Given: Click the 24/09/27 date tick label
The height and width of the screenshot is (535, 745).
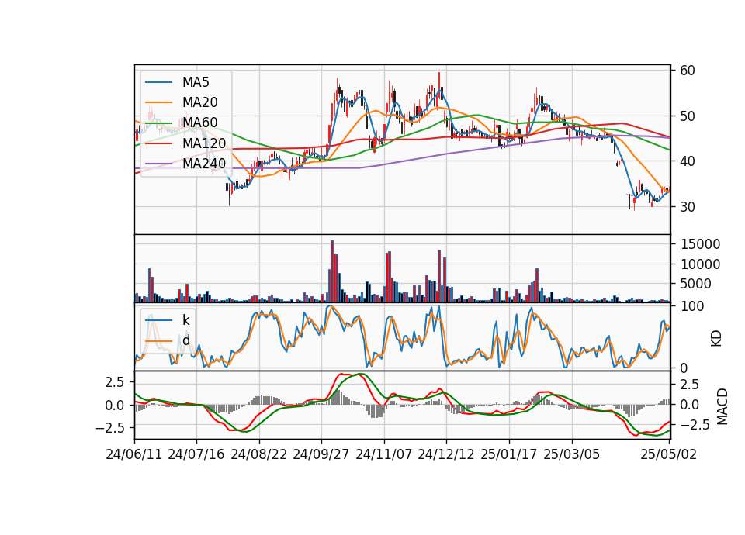Looking at the screenshot, I should tap(321, 454).
